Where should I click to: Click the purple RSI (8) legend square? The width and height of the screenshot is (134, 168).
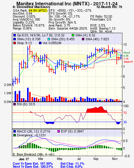tap(15, 104)
